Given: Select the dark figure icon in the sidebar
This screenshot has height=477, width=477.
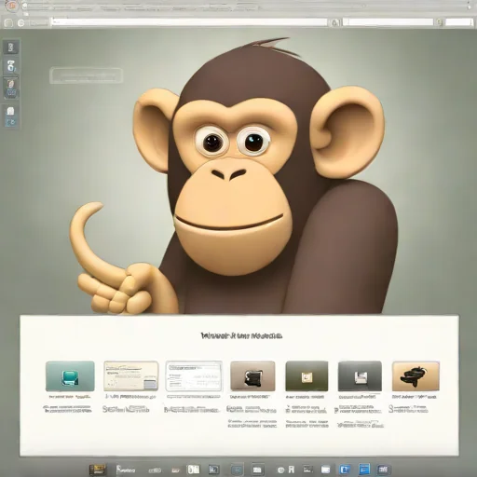Looking at the screenshot, I should point(11,48).
